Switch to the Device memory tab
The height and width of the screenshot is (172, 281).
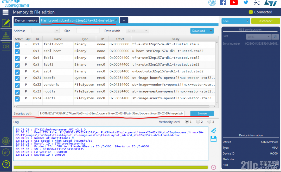[x=26, y=20]
